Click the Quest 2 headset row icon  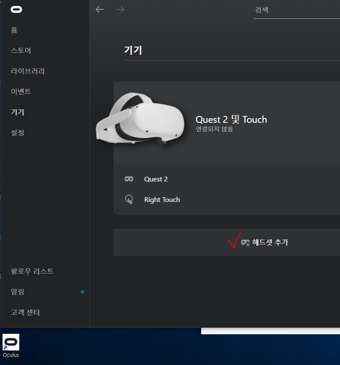(x=129, y=179)
